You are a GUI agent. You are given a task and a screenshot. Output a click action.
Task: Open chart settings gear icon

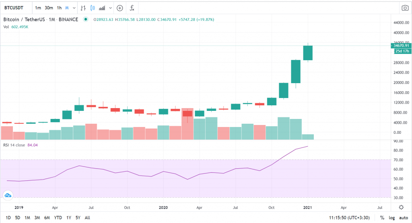(x=401, y=207)
